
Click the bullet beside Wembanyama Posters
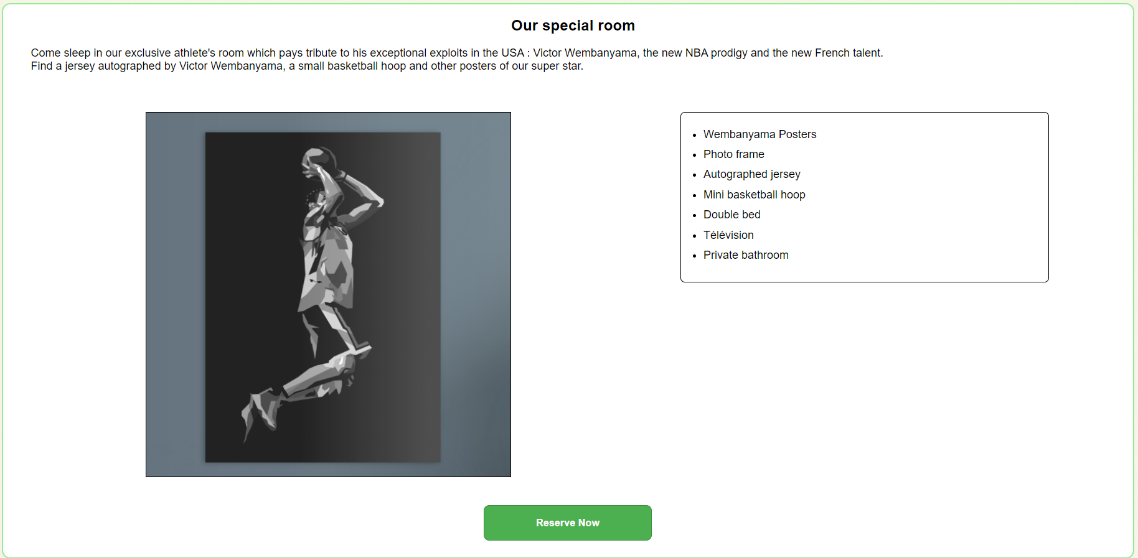(x=694, y=135)
